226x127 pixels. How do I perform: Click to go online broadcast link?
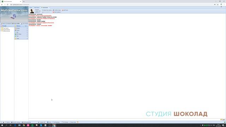(x=16, y=24)
